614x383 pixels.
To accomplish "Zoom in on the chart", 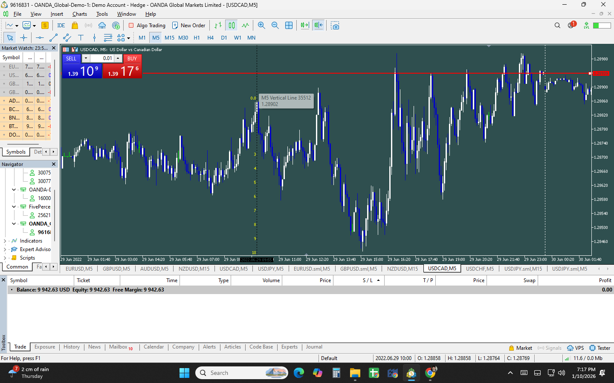I will click(261, 26).
